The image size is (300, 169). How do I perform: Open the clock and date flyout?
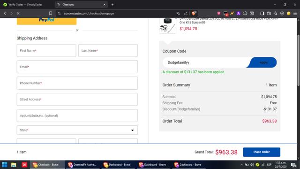click(x=281, y=165)
